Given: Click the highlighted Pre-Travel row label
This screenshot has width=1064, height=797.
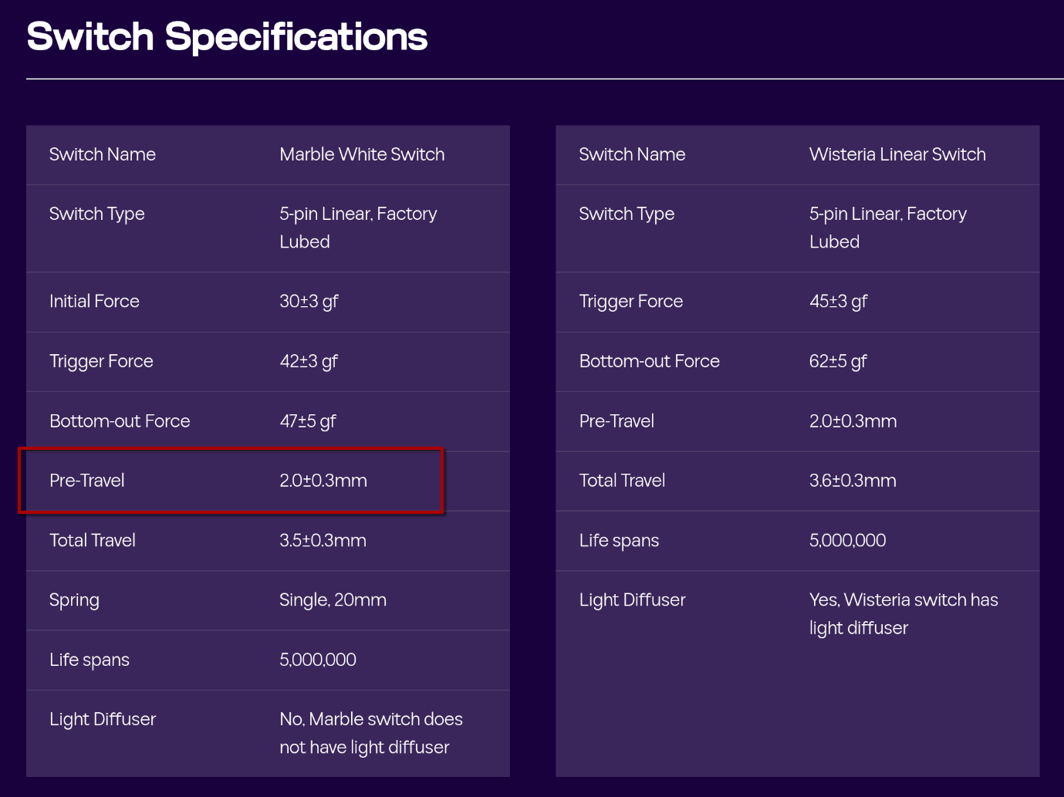Looking at the screenshot, I should (x=87, y=481).
